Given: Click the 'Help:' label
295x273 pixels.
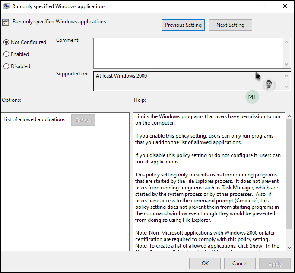Looking at the screenshot, I should [x=140, y=100].
